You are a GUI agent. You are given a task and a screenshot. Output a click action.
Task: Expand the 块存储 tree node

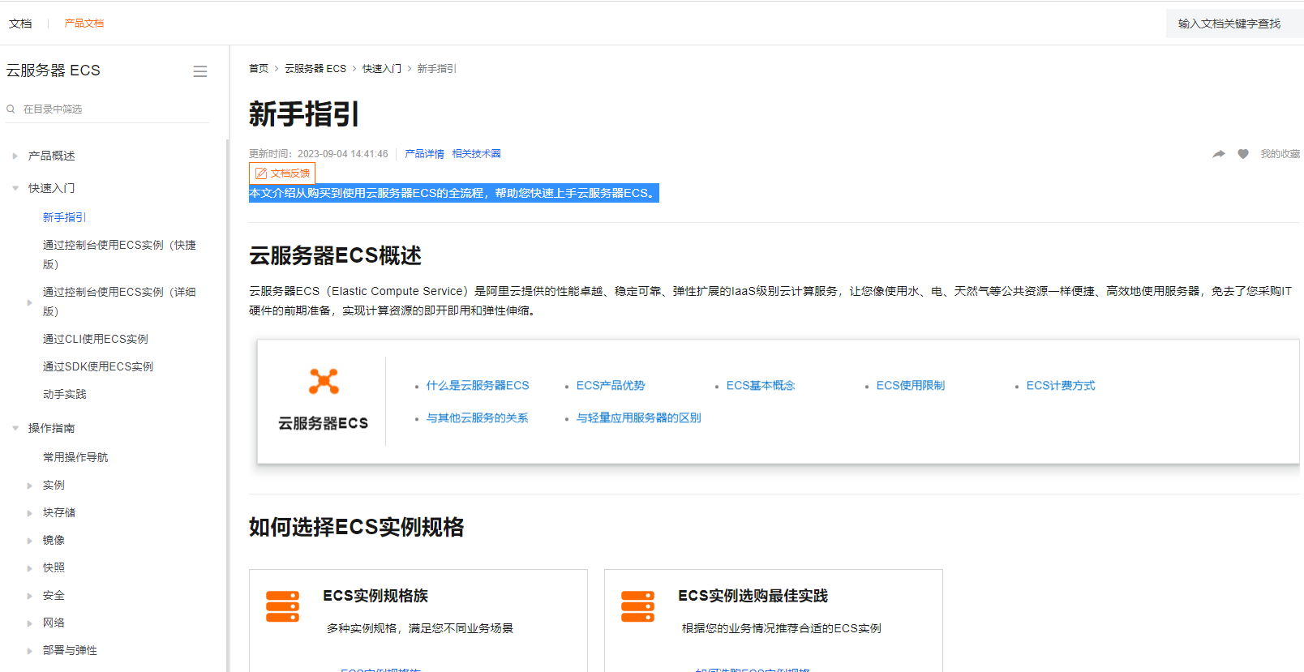[x=29, y=513]
